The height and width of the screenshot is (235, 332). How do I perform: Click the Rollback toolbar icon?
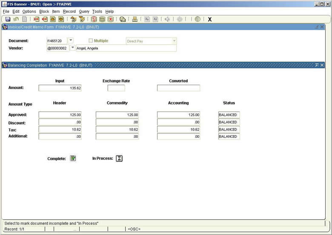click(16, 19)
